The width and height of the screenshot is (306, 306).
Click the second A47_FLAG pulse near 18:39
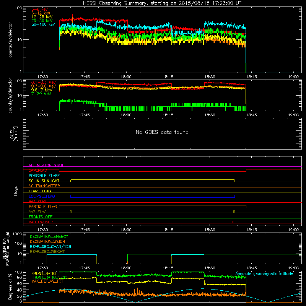[234, 212]
